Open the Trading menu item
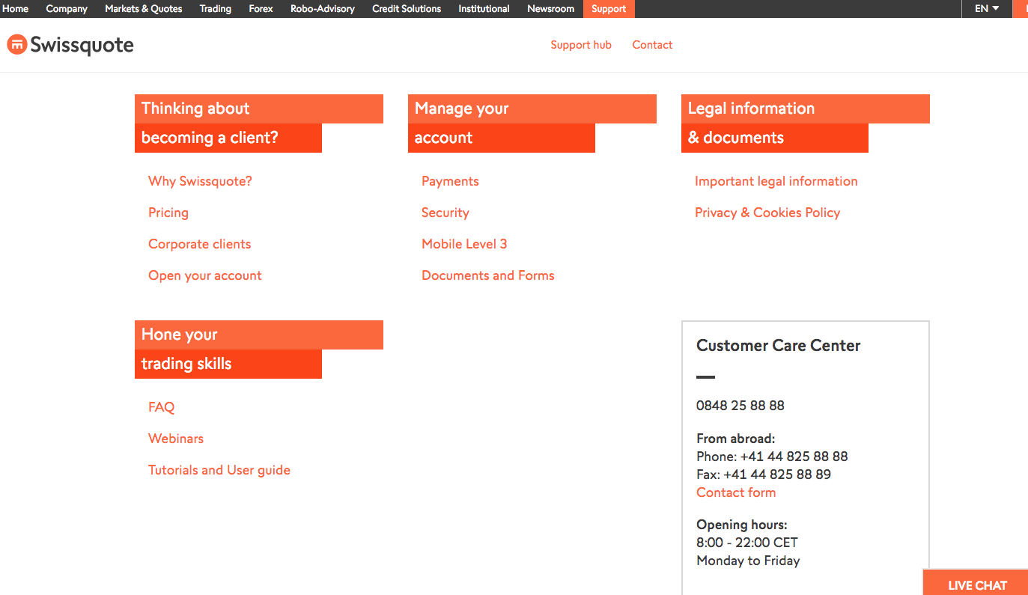Screen dimensions: 1028x595 click(x=216, y=9)
